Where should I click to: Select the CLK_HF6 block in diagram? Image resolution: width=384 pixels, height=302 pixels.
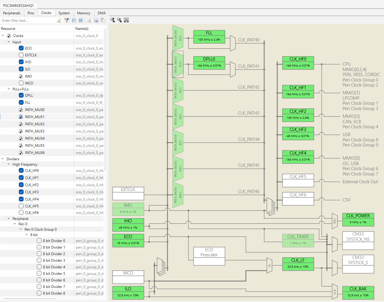tap(298, 199)
